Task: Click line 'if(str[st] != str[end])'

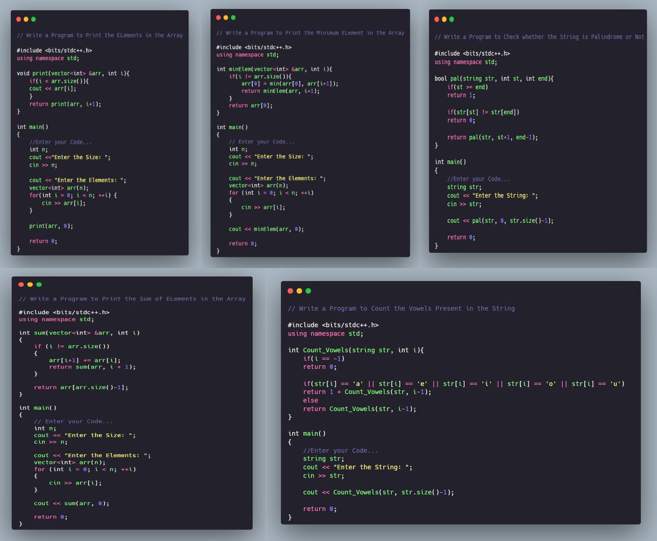Action: click(x=483, y=112)
